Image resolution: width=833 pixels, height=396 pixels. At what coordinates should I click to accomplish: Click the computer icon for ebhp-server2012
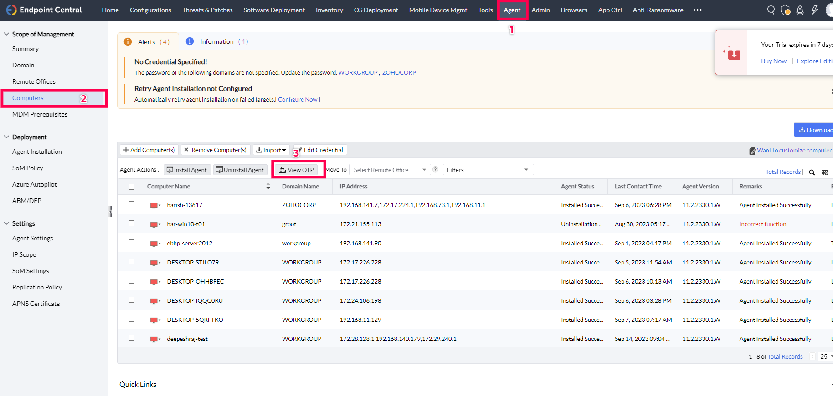(155, 244)
